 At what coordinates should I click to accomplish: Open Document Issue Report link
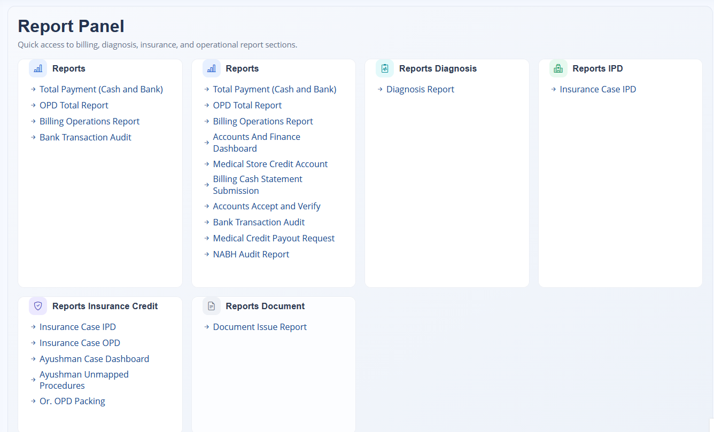(260, 327)
